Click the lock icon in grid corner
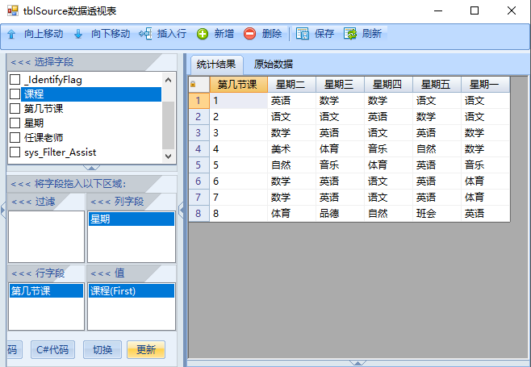 (193, 84)
